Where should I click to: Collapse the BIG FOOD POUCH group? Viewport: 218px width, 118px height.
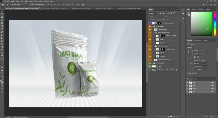click(154, 46)
